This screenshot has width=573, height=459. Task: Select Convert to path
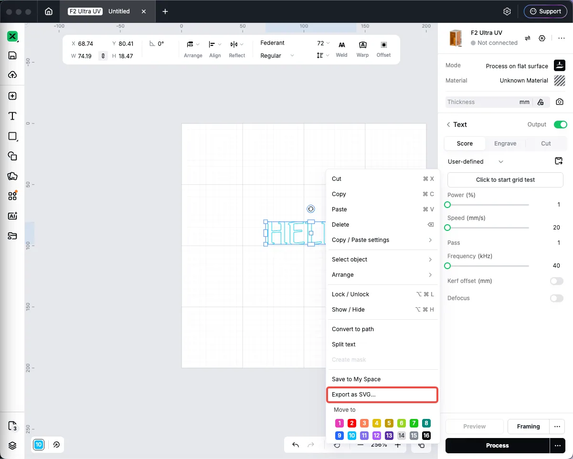pos(382,329)
